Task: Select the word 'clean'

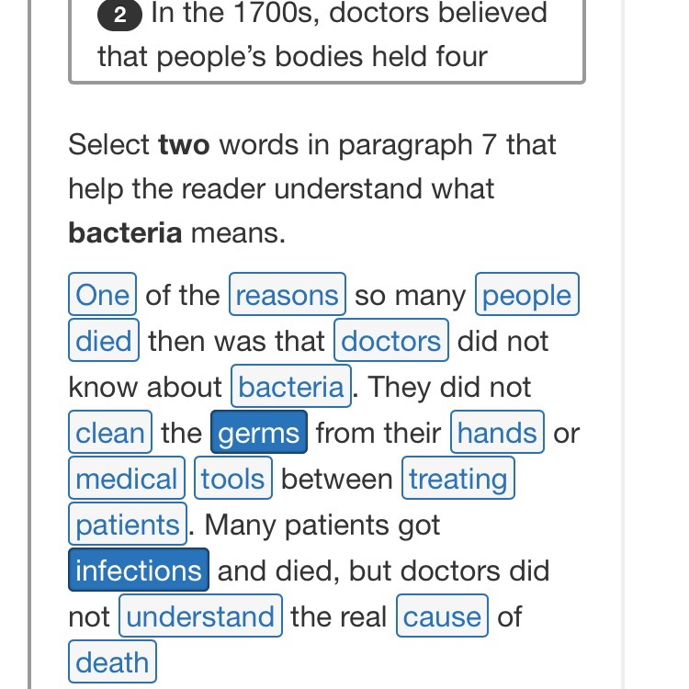Action: coord(110,432)
